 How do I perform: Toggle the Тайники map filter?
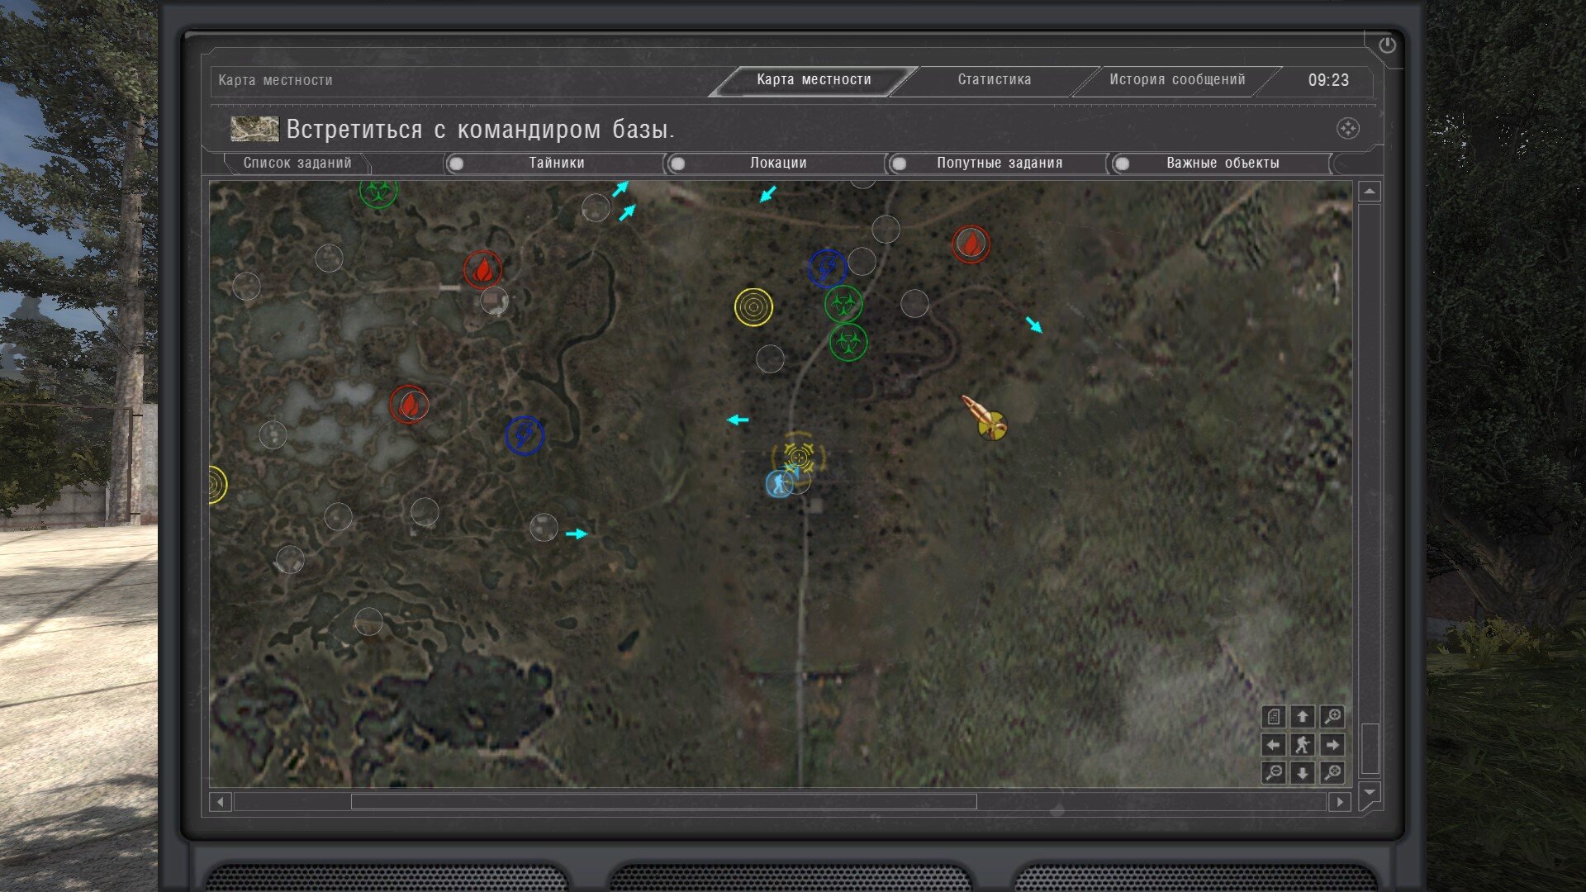[x=556, y=164]
